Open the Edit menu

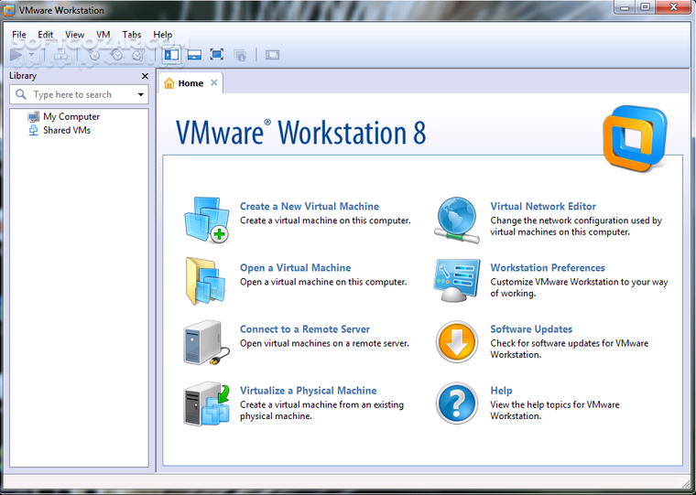point(45,35)
